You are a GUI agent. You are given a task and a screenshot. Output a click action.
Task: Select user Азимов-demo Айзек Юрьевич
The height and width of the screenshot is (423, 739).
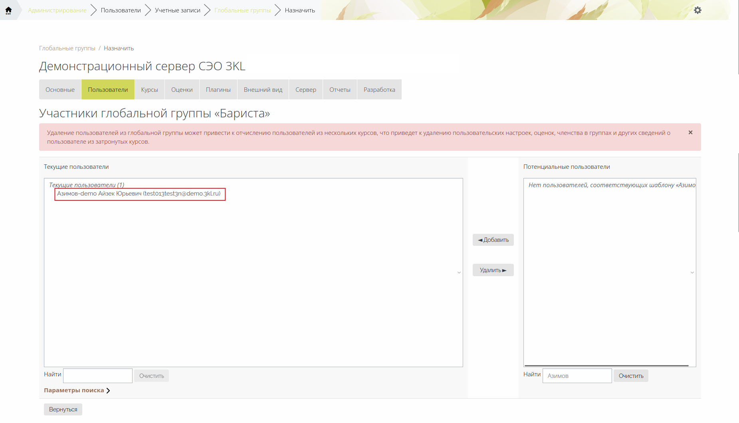[139, 194]
